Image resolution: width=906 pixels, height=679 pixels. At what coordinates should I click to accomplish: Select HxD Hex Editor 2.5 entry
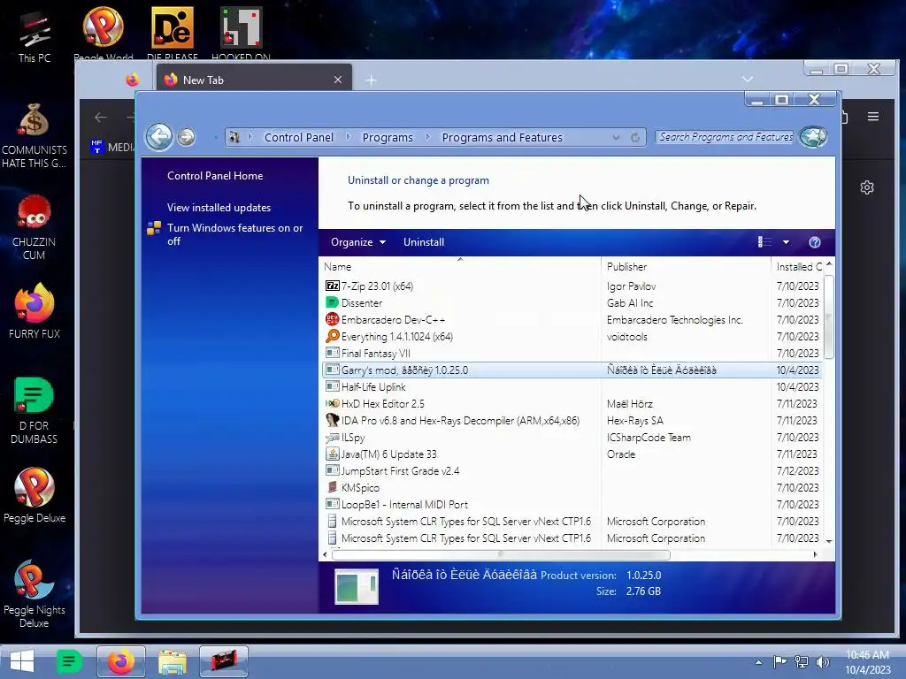pyautogui.click(x=572, y=403)
